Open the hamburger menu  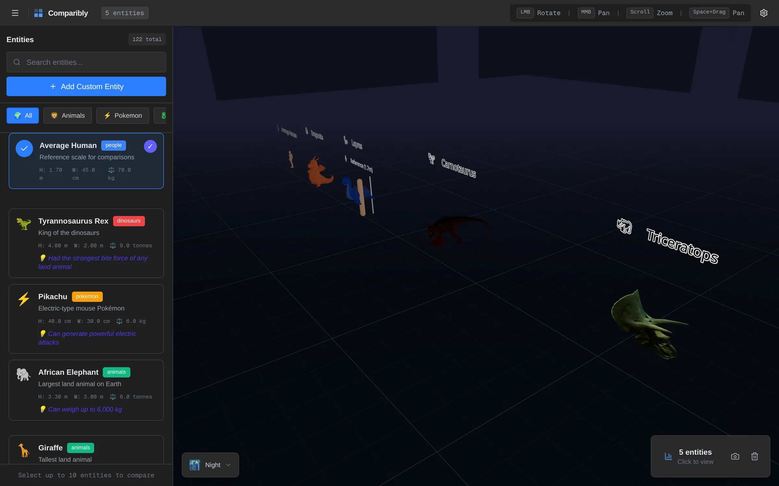[x=15, y=13]
